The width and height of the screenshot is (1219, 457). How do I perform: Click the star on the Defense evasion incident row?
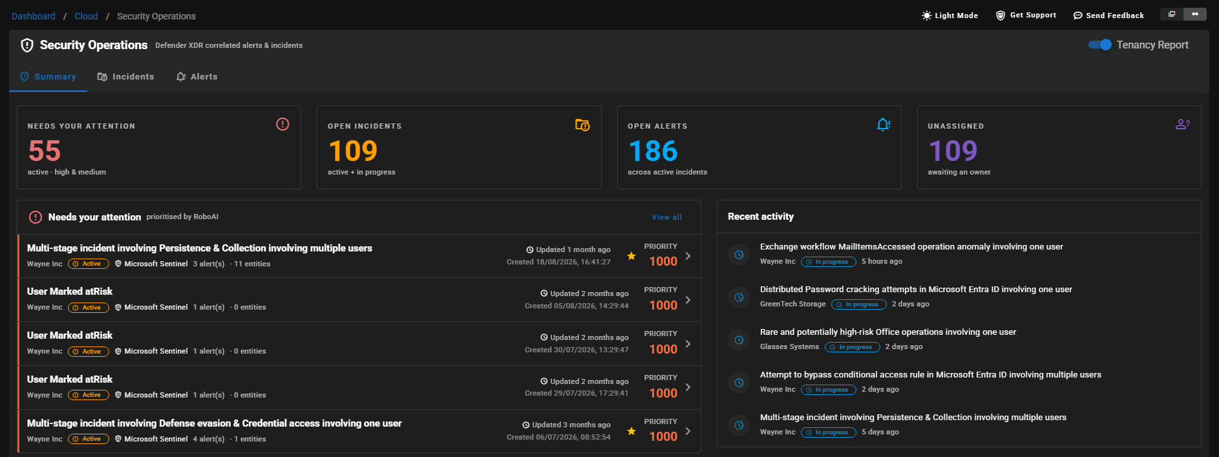[631, 431]
